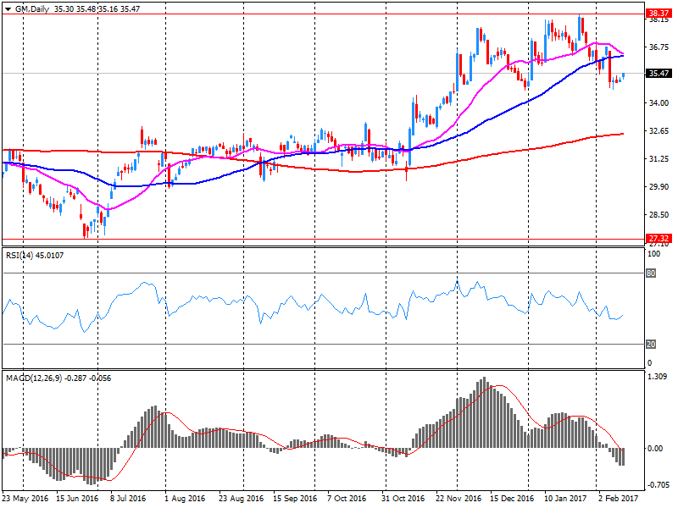
Task: Select the red 27.32 support price label
Action: [x=659, y=240]
